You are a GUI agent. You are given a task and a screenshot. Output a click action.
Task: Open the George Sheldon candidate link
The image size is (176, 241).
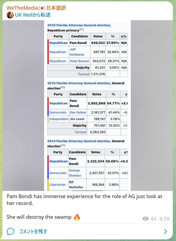pos(75,173)
